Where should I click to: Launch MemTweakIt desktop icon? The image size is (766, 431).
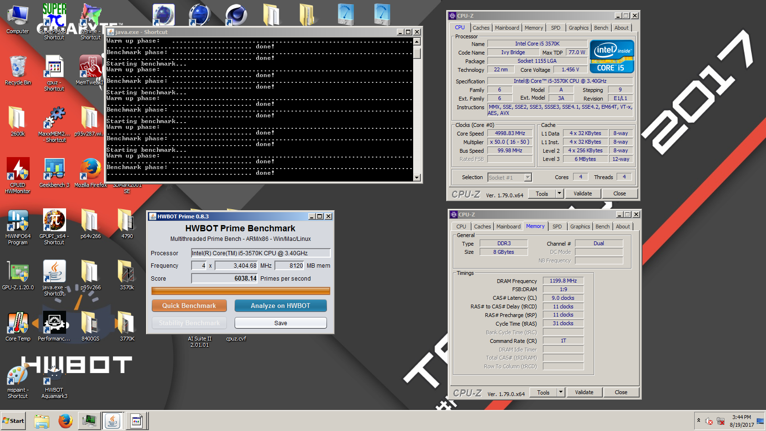(x=90, y=70)
